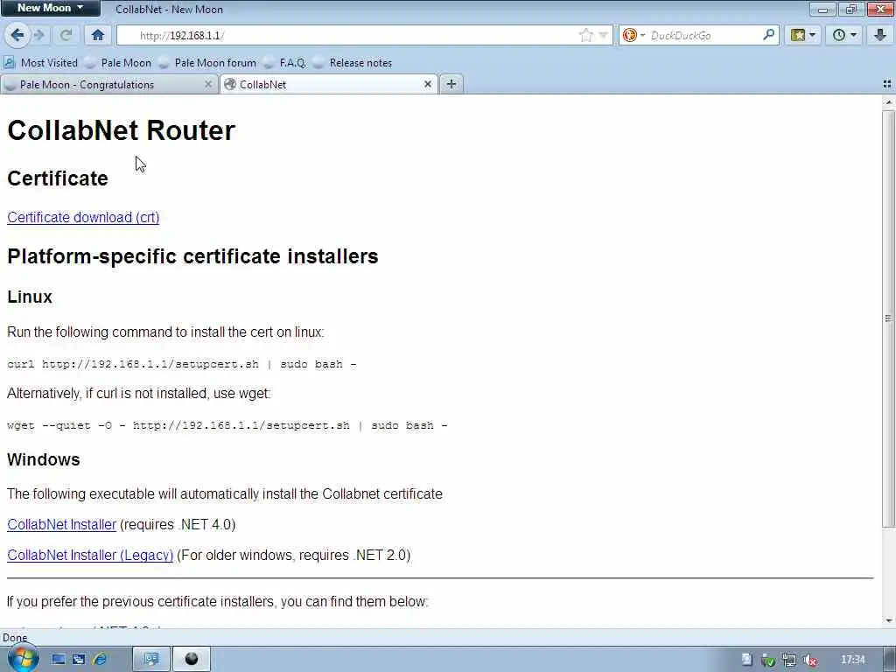
Task: Open the tab groups grid icon
Action: click(887, 85)
